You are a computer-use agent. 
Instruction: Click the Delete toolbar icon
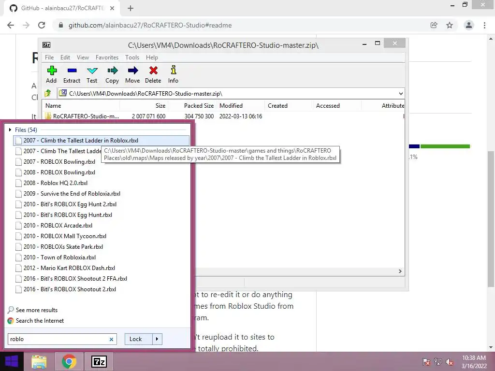[153, 71]
